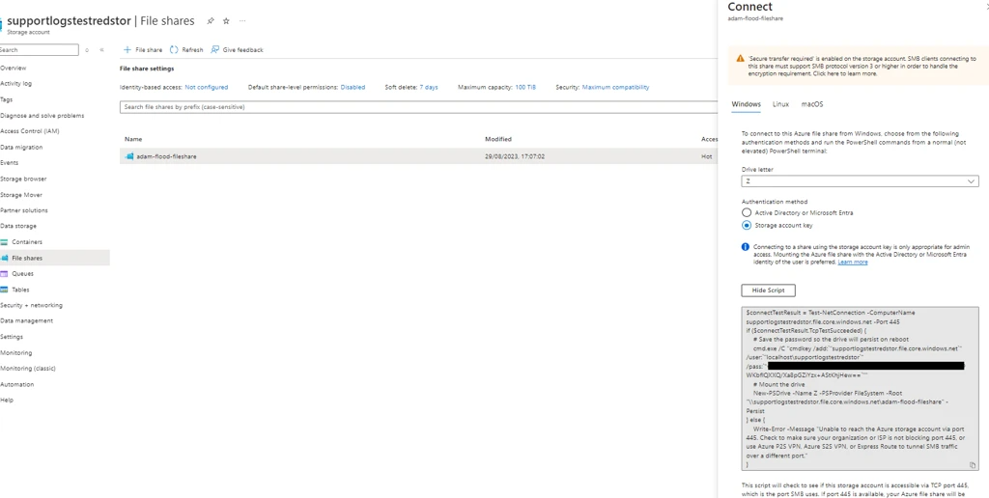This screenshot has height=498, width=989.
Task: Select Storage account key authentication
Action: click(x=747, y=225)
